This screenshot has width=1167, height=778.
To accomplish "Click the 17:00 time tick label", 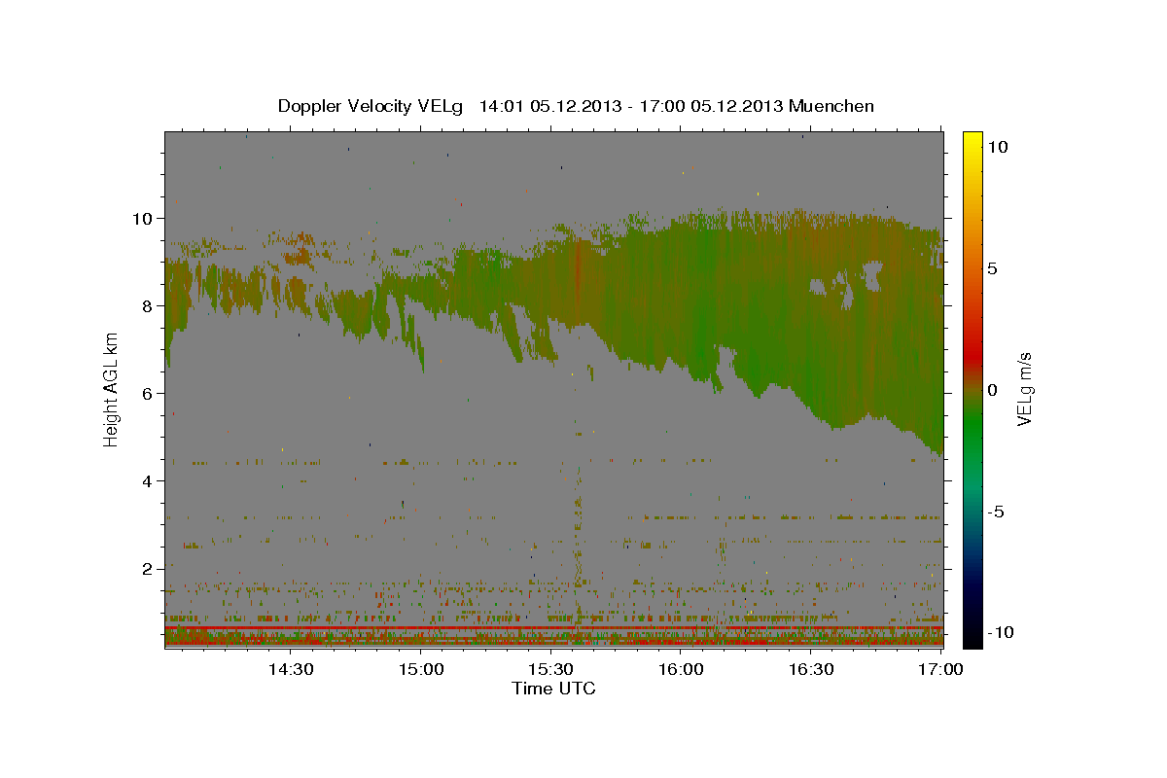I will 940,669.
